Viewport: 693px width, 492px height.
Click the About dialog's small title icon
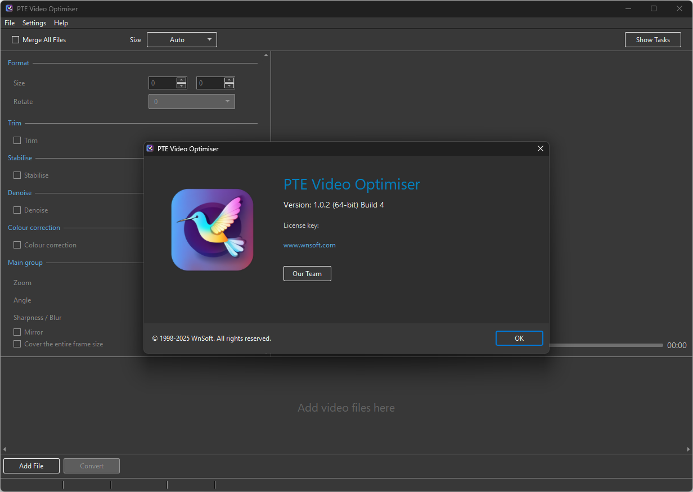[x=150, y=148]
